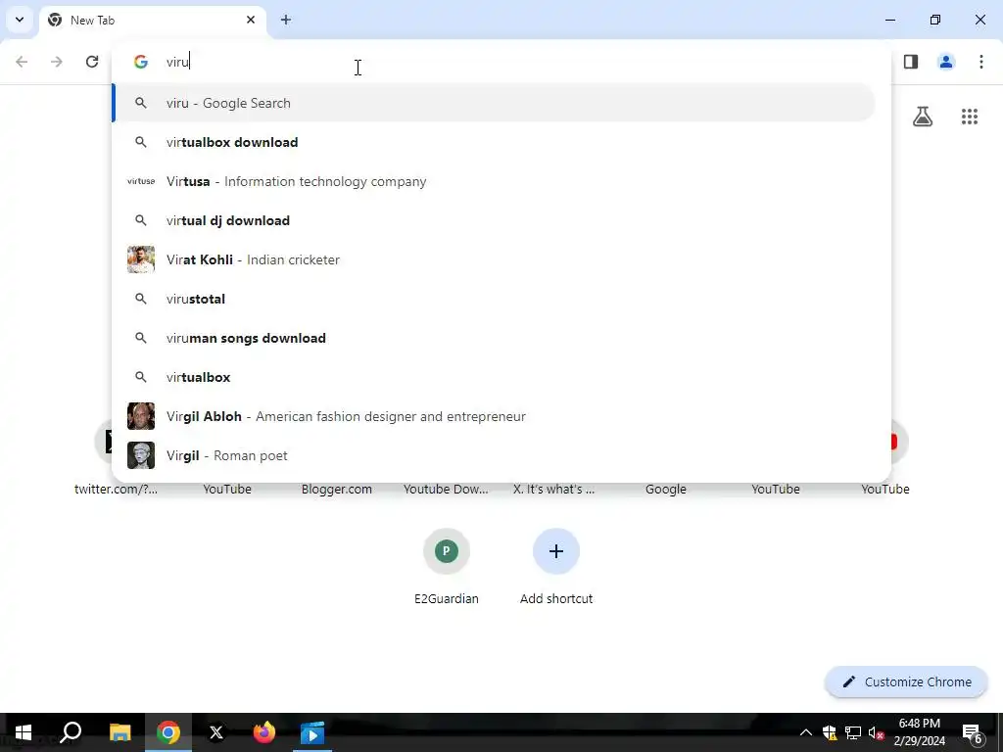The image size is (1003, 752).
Task: Select 'virtualbox download' suggestion
Action: [x=494, y=142]
